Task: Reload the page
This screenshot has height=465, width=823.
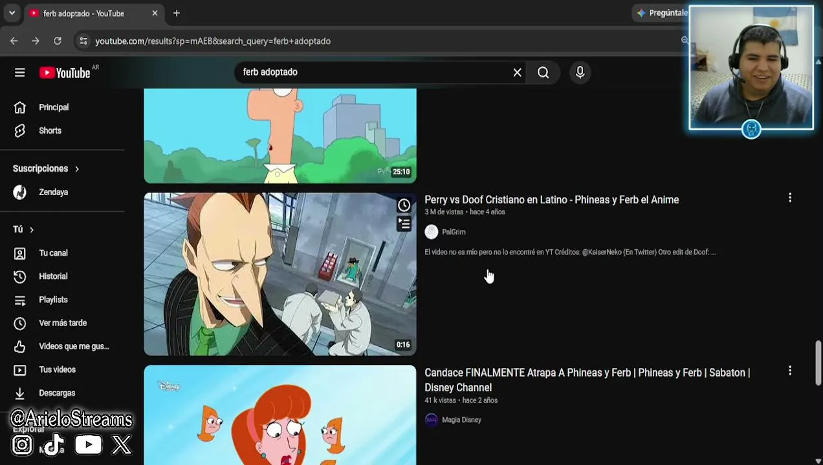Action: pos(58,41)
